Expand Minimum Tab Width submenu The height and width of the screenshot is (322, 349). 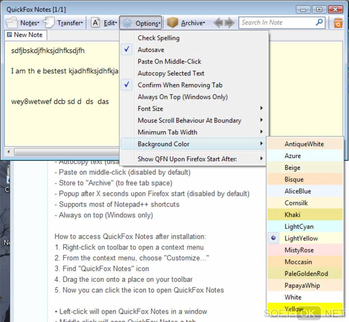coord(194,132)
